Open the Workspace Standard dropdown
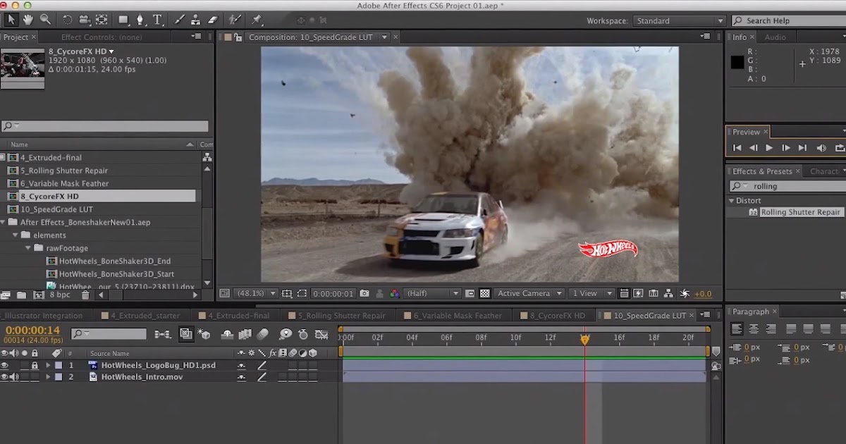This screenshot has width=846, height=444. pyautogui.click(x=679, y=20)
